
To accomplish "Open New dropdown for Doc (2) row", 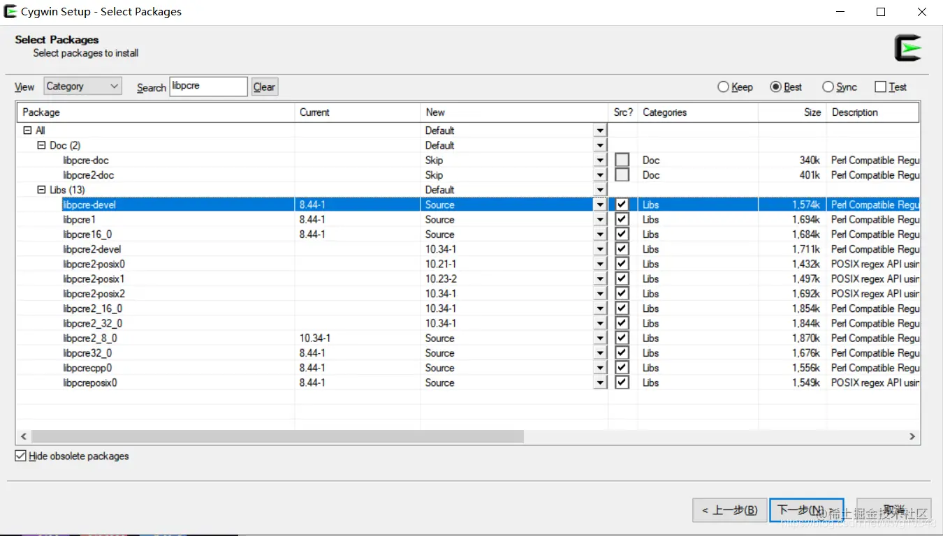I will [x=600, y=145].
